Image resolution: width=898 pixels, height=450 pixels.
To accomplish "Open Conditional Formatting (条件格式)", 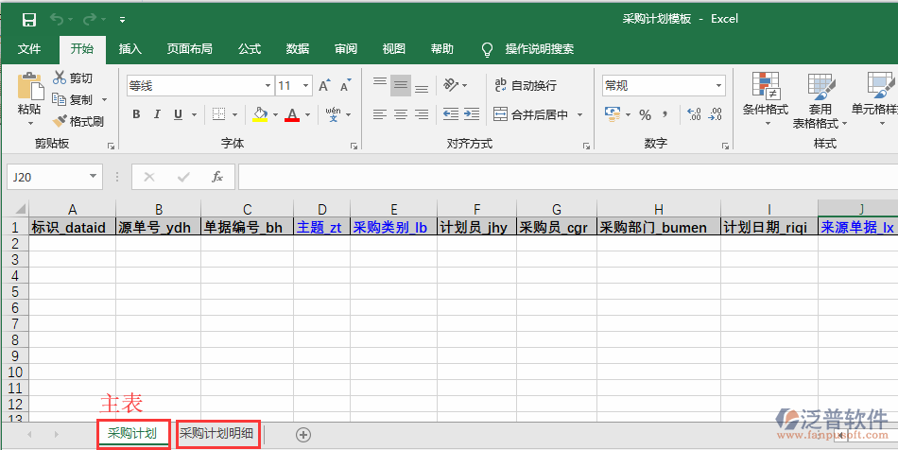I will tap(766, 99).
